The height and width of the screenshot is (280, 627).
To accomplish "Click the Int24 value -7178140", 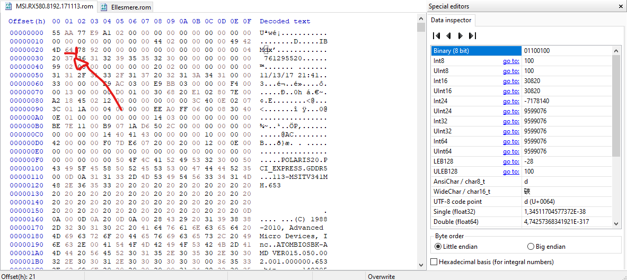I will pyautogui.click(x=537, y=101).
